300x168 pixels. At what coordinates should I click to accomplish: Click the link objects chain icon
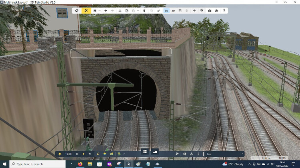point(159,11)
